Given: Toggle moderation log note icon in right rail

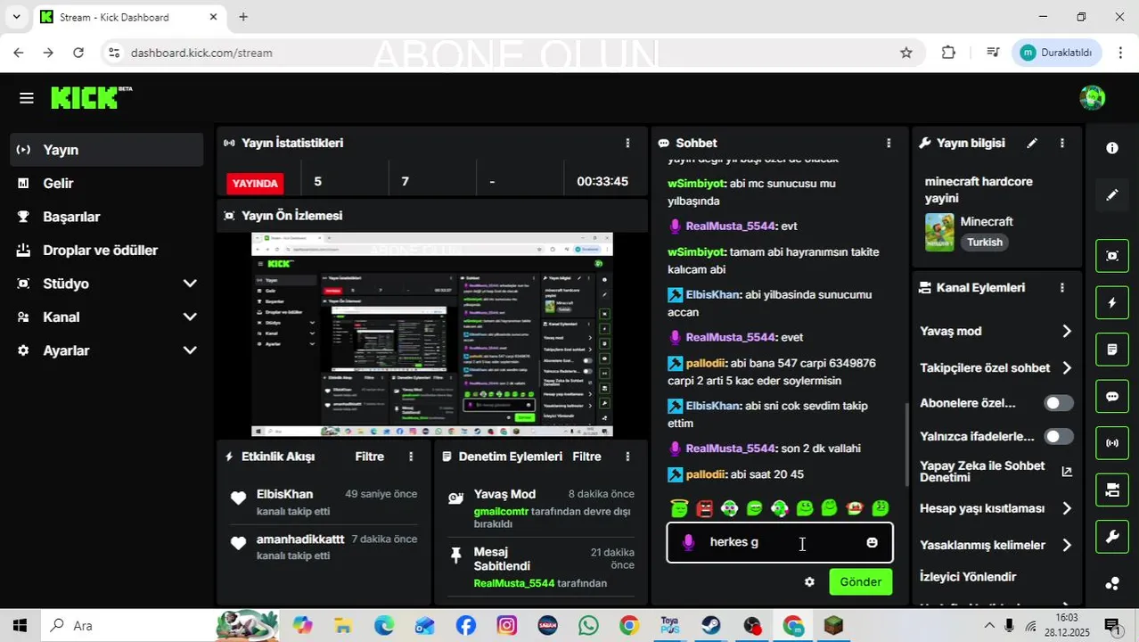Looking at the screenshot, I should [x=1112, y=350].
